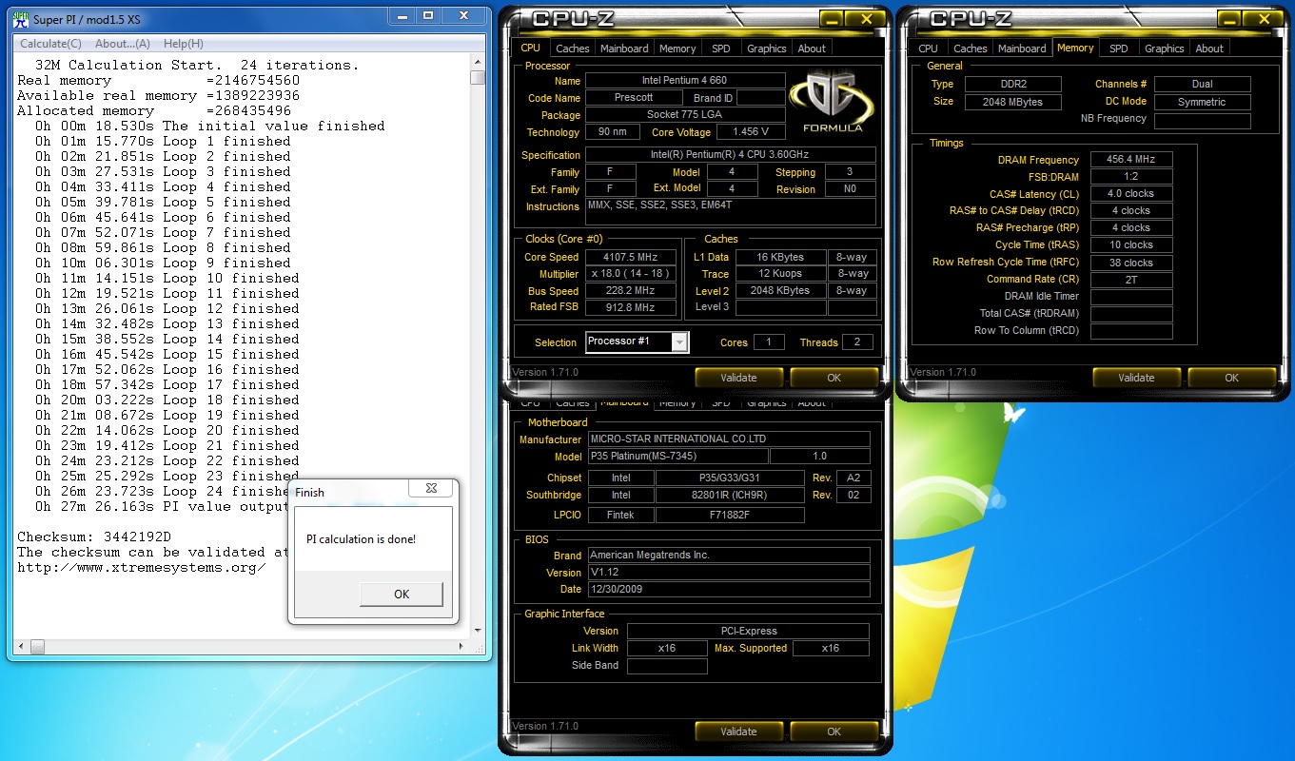Close the Super PI window
Viewport: 1295px width, 761px height.
pyautogui.click(x=464, y=15)
